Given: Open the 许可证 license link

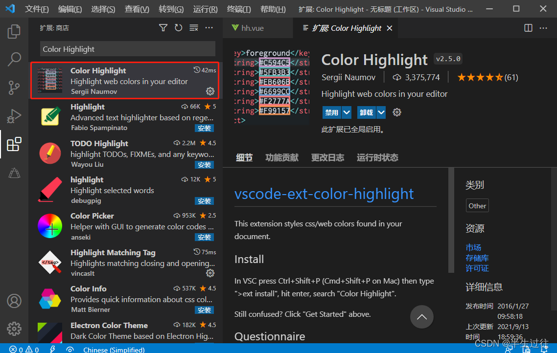Looking at the screenshot, I should (x=477, y=268).
